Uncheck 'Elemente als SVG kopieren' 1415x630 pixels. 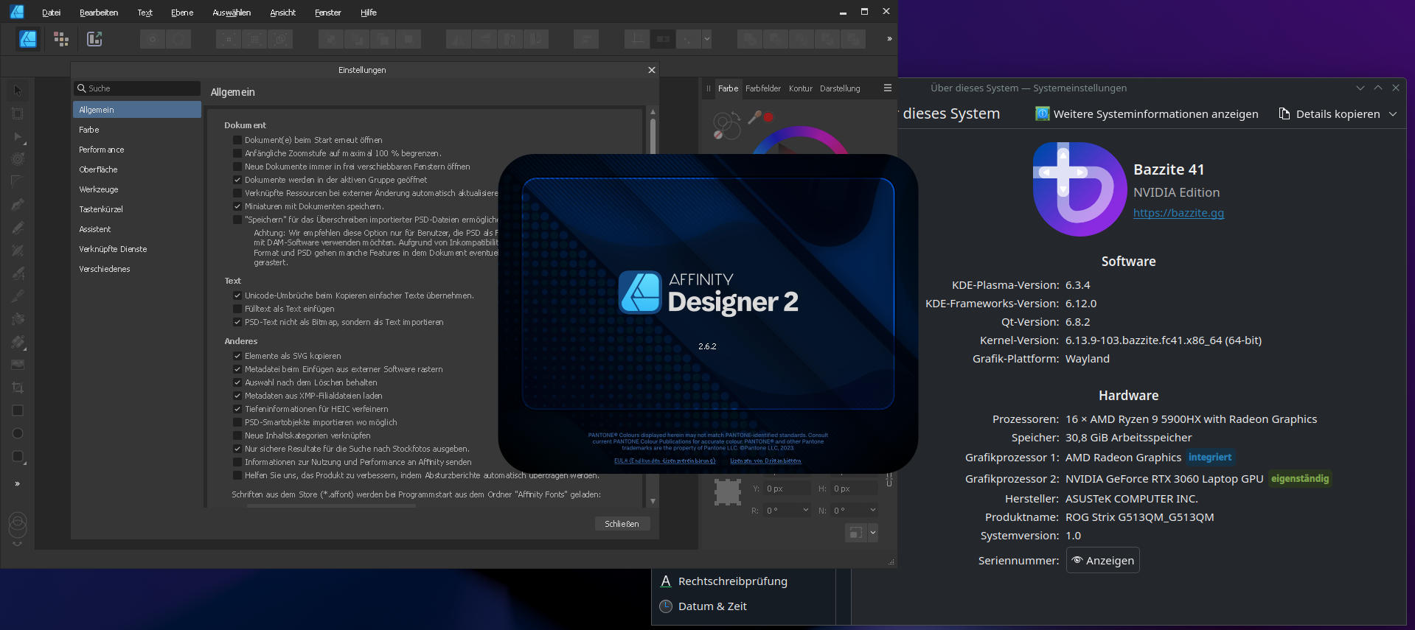pyautogui.click(x=237, y=356)
